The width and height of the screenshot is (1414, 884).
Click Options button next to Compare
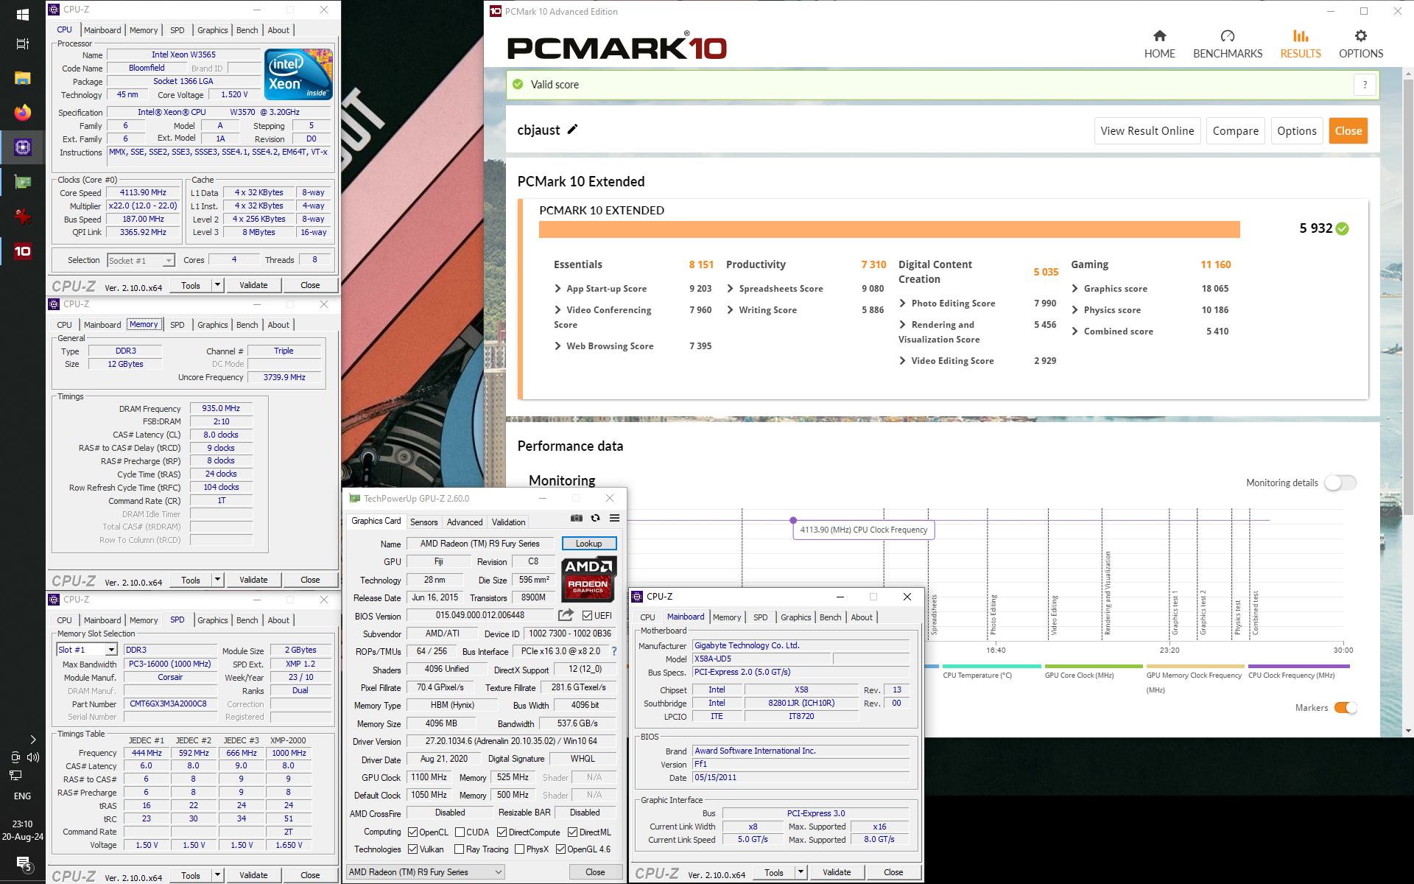(x=1297, y=131)
